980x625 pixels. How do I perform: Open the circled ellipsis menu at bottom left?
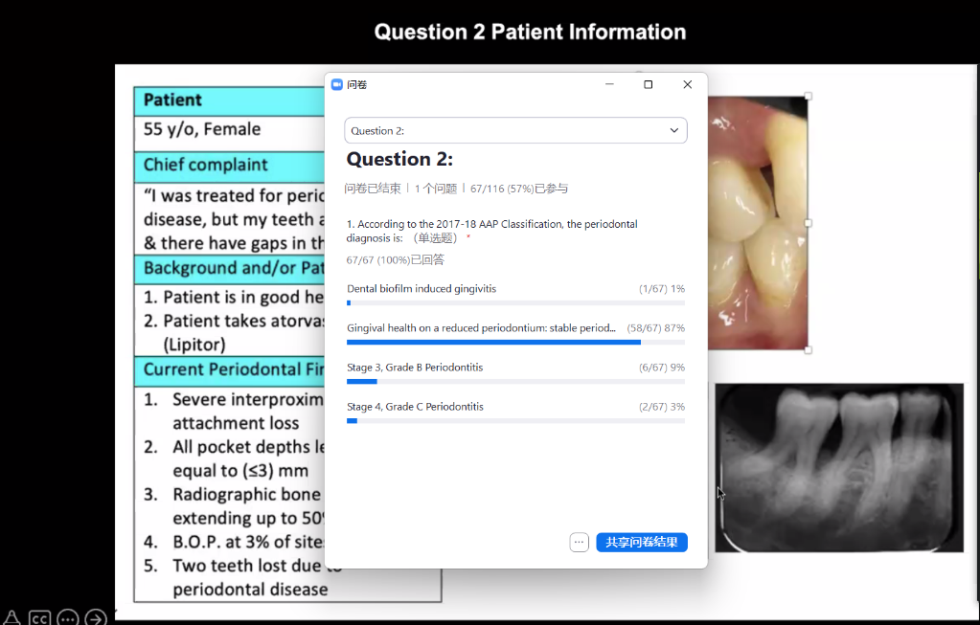pos(67,617)
